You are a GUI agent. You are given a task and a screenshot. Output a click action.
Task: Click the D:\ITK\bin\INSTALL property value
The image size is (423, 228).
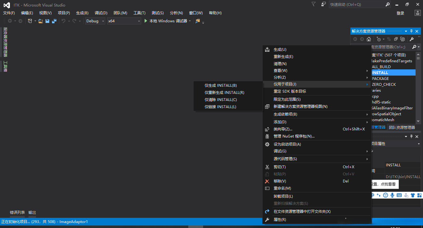[403, 177]
